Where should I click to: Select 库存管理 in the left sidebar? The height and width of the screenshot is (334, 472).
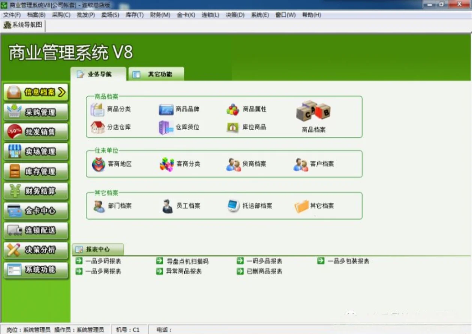coord(36,171)
